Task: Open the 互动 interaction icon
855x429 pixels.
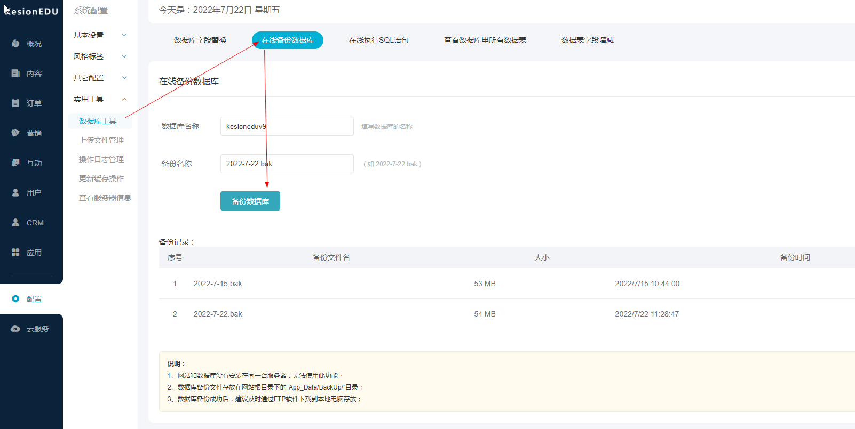Action: pyautogui.click(x=15, y=163)
